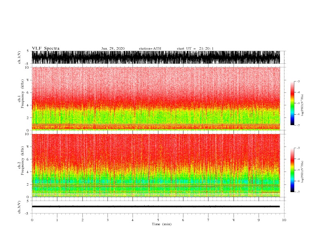Click the ch.1 PSD color scale bar
The height and width of the screenshot is (247, 320).
coord(292,103)
